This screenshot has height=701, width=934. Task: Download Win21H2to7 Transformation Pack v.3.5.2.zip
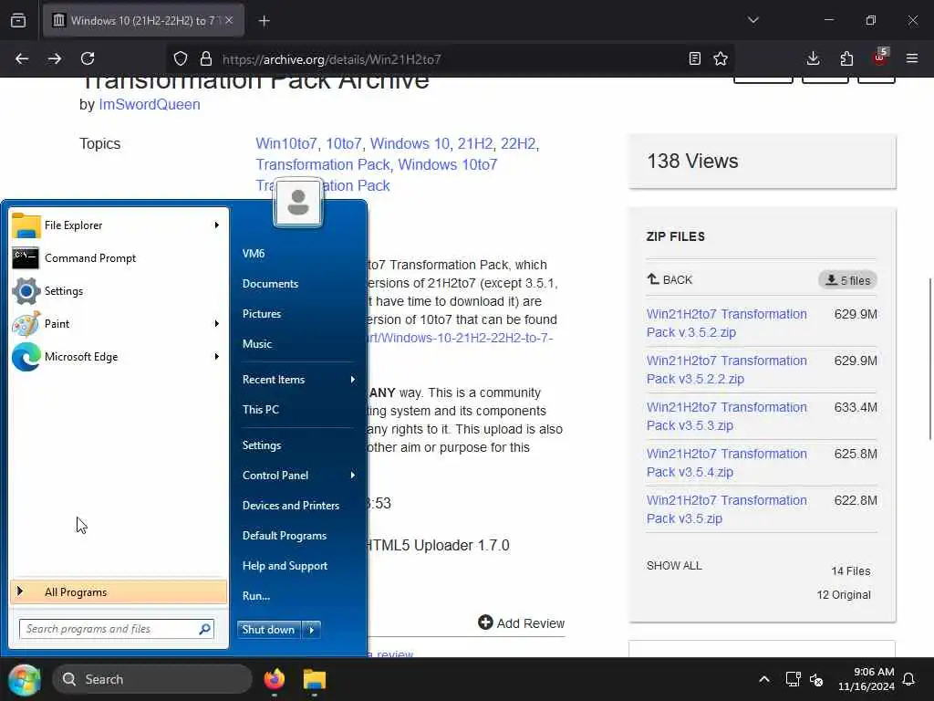[x=727, y=323]
